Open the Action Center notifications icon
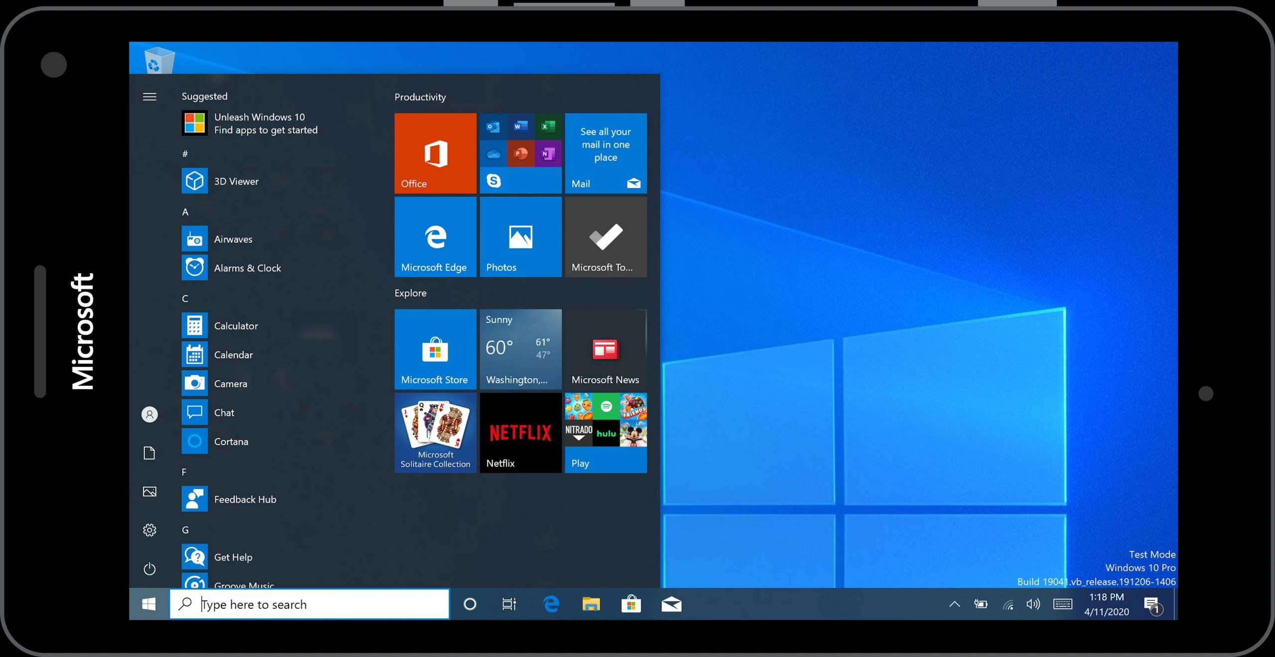Viewport: 1275px width, 657px height. pos(1152,605)
